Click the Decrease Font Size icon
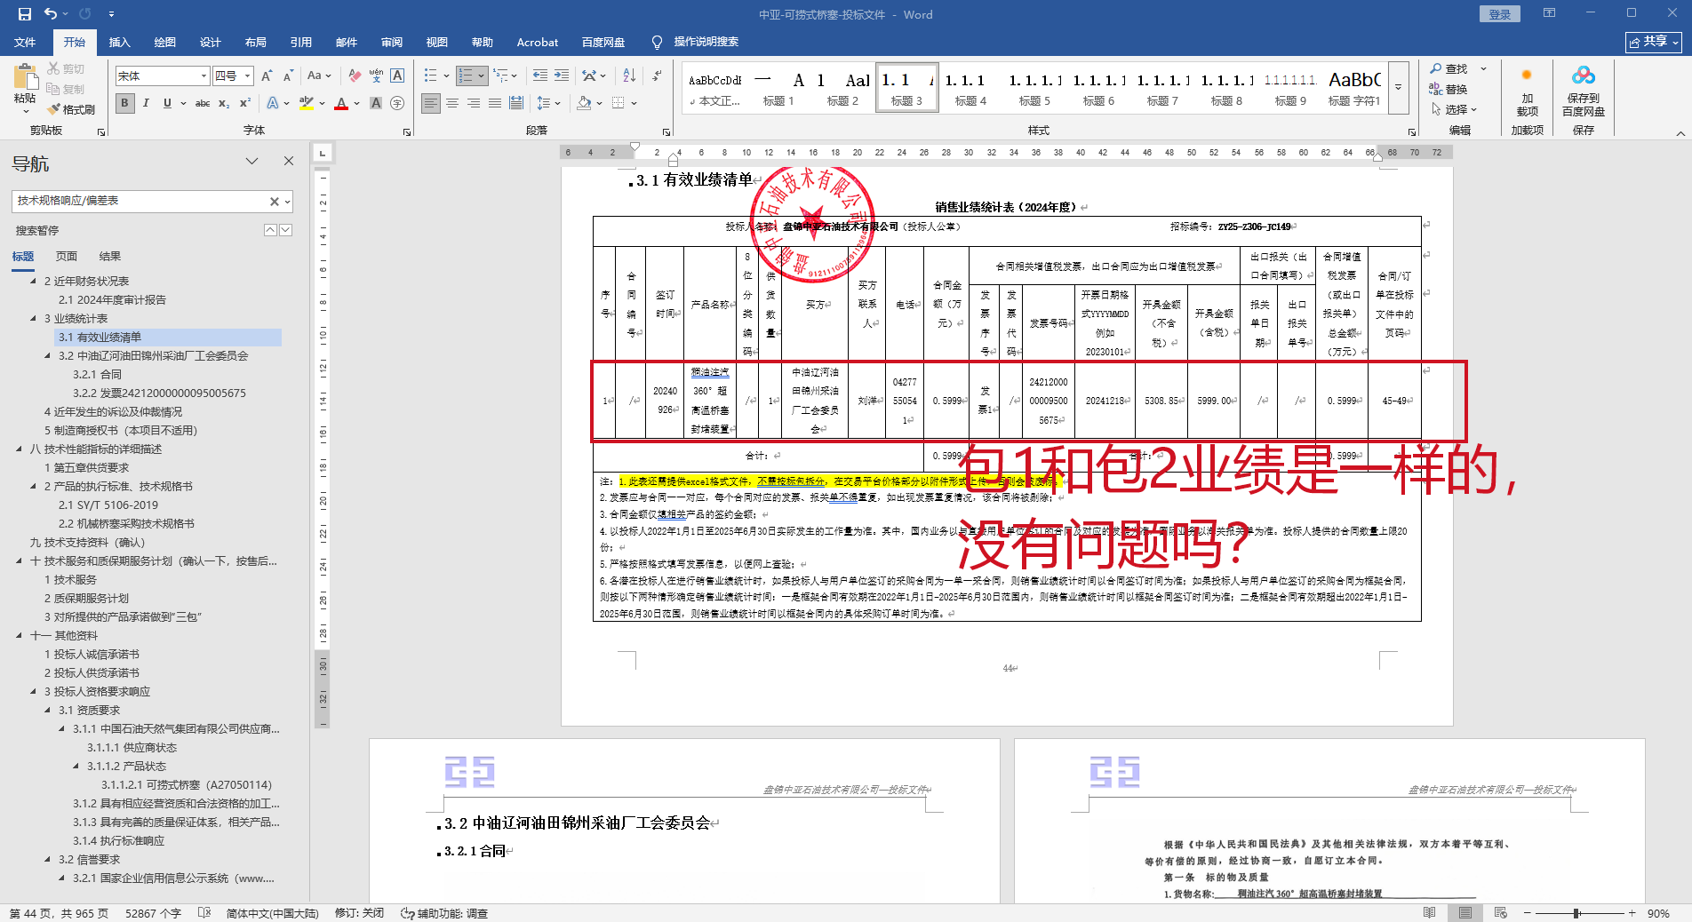This screenshot has width=1692, height=922. [289, 76]
